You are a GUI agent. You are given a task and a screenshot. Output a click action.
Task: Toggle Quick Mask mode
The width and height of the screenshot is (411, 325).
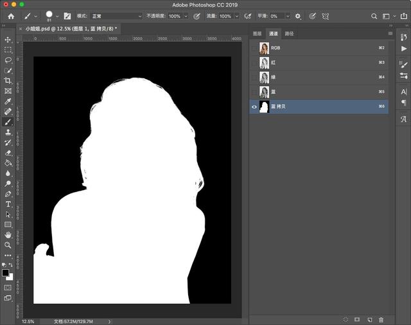[8, 288]
